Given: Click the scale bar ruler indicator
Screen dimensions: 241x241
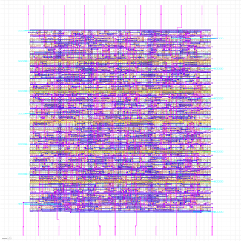Looking at the screenshot, I should (7, 238).
